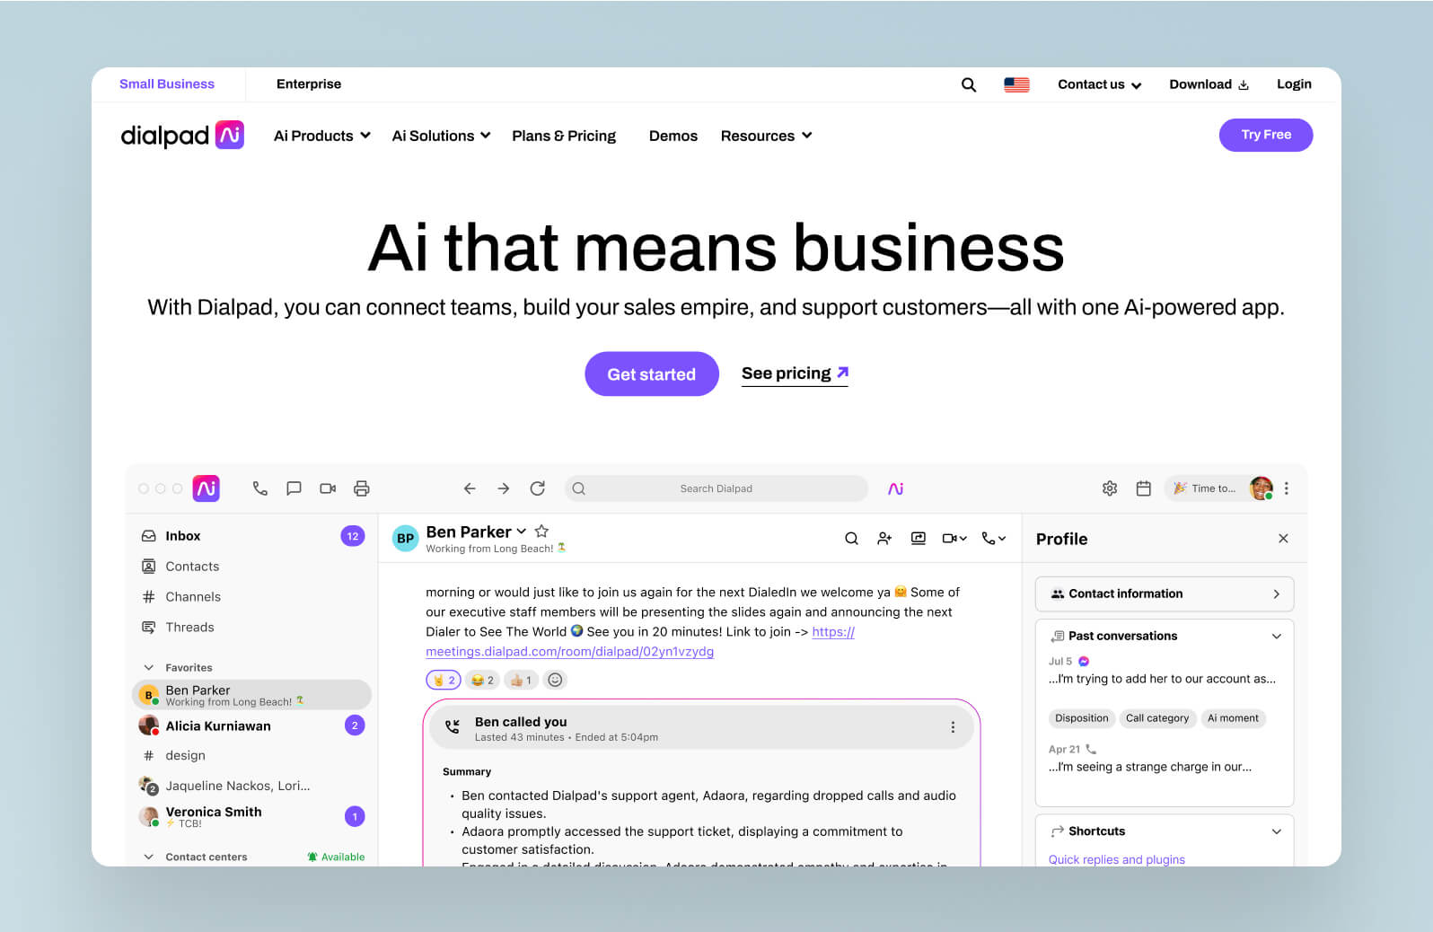Image resolution: width=1433 pixels, height=932 pixels.
Task: Expand the Resources menu
Action: click(x=766, y=136)
